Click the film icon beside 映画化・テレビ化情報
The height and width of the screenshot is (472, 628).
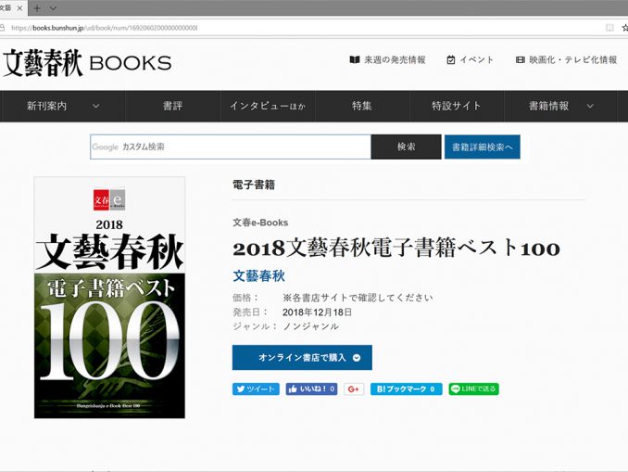(520, 59)
